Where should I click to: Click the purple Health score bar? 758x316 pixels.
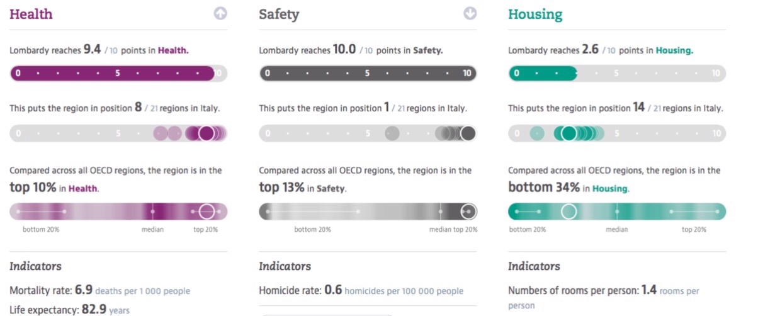click(x=112, y=74)
